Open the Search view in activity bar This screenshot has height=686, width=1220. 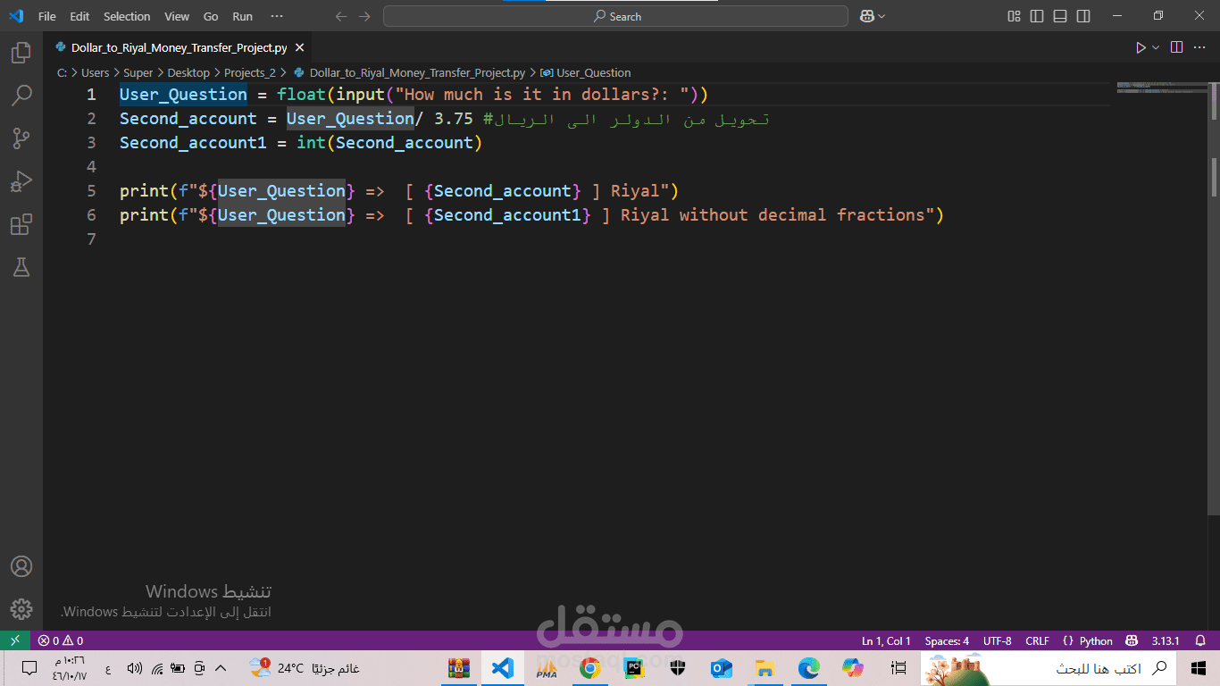[x=21, y=96]
